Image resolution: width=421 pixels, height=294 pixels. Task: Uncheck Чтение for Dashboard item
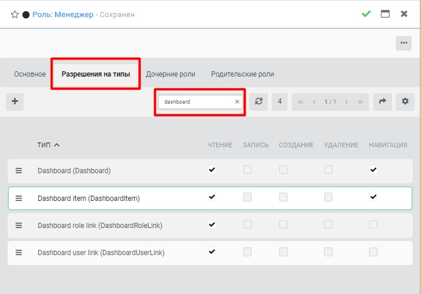(x=212, y=197)
